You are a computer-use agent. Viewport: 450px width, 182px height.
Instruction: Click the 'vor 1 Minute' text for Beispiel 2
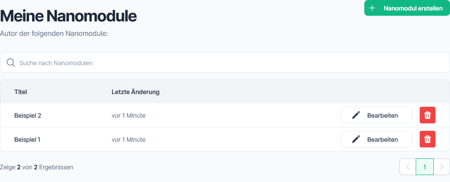(128, 115)
